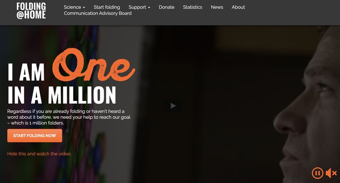Image resolution: width=340 pixels, height=183 pixels.
Task: Open the News section
Action: (217, 7)
